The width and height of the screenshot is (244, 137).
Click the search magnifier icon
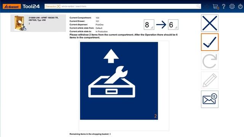(198, 6)
